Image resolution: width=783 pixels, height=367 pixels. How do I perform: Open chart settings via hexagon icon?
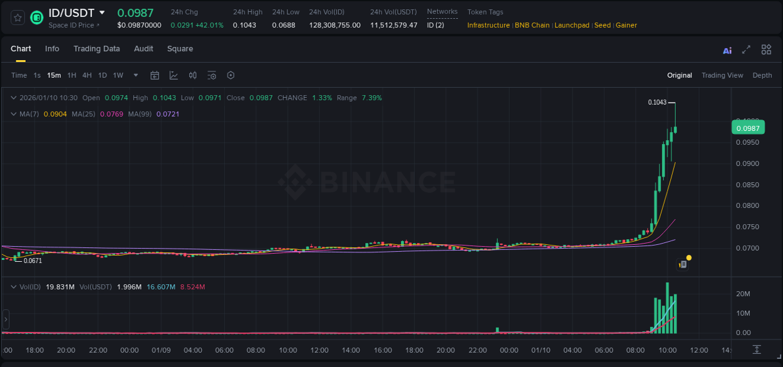(231, 75)
